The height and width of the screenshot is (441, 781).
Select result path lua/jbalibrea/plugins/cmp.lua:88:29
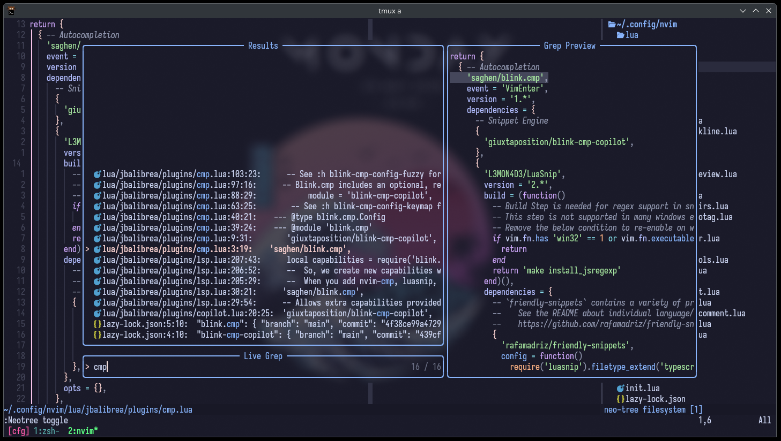[x=179, y=196]
